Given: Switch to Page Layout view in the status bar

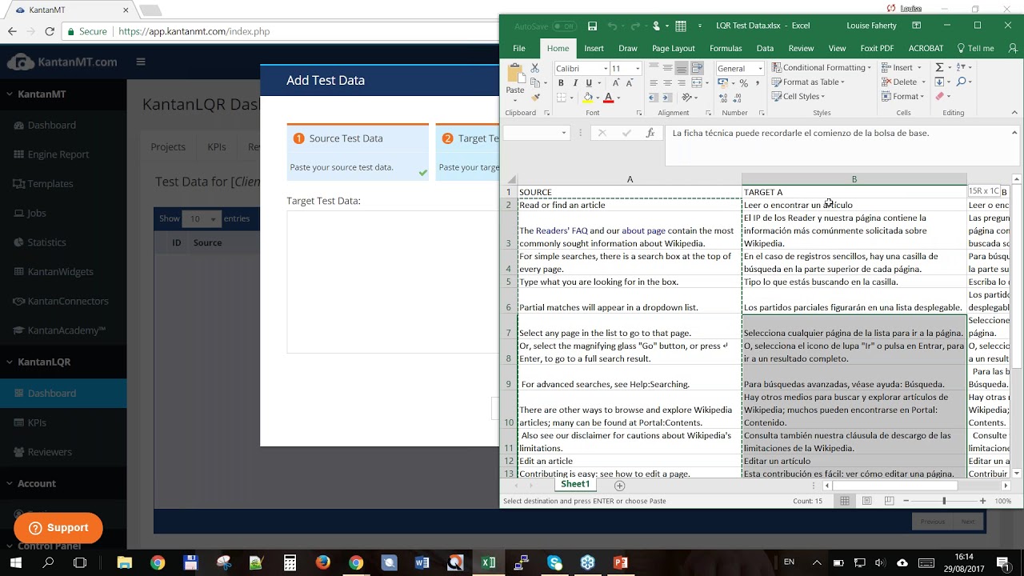Looking at the screenshot, I should coord(866,501).
